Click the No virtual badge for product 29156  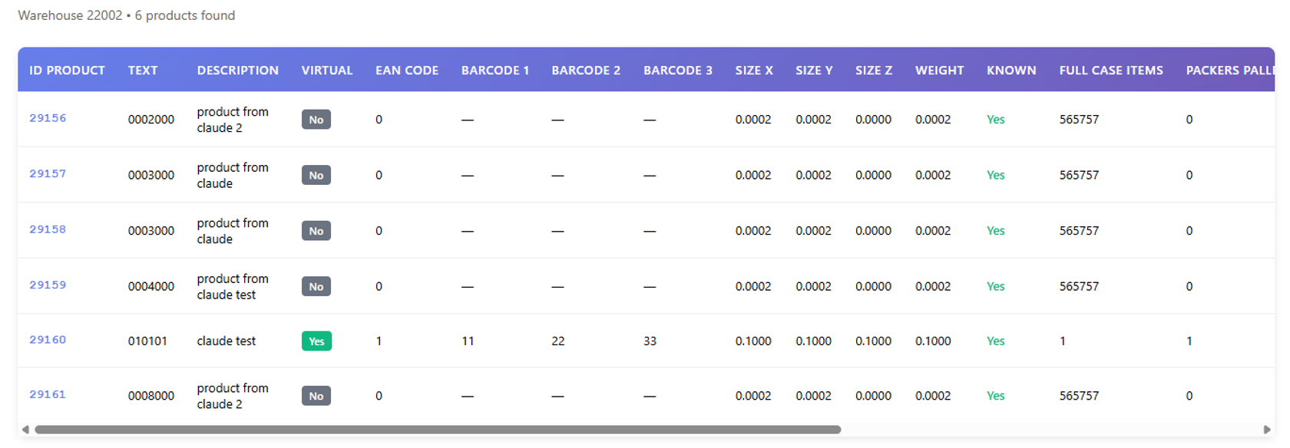316,120
